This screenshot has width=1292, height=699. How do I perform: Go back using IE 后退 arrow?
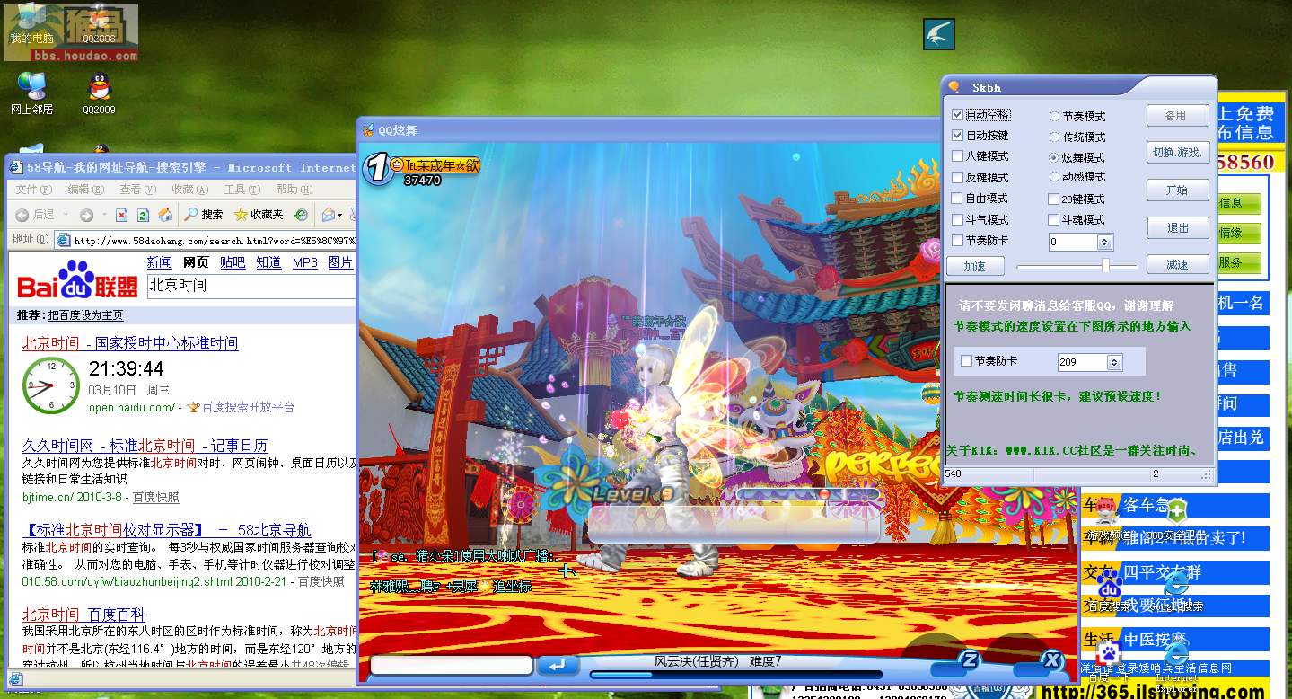point(36,215)
